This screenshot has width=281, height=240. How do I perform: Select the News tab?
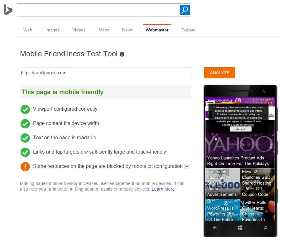click(127, 30)
